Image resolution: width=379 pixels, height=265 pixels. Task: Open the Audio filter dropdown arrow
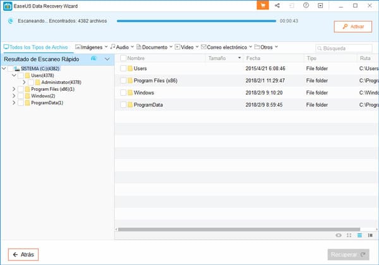point(133,47)
